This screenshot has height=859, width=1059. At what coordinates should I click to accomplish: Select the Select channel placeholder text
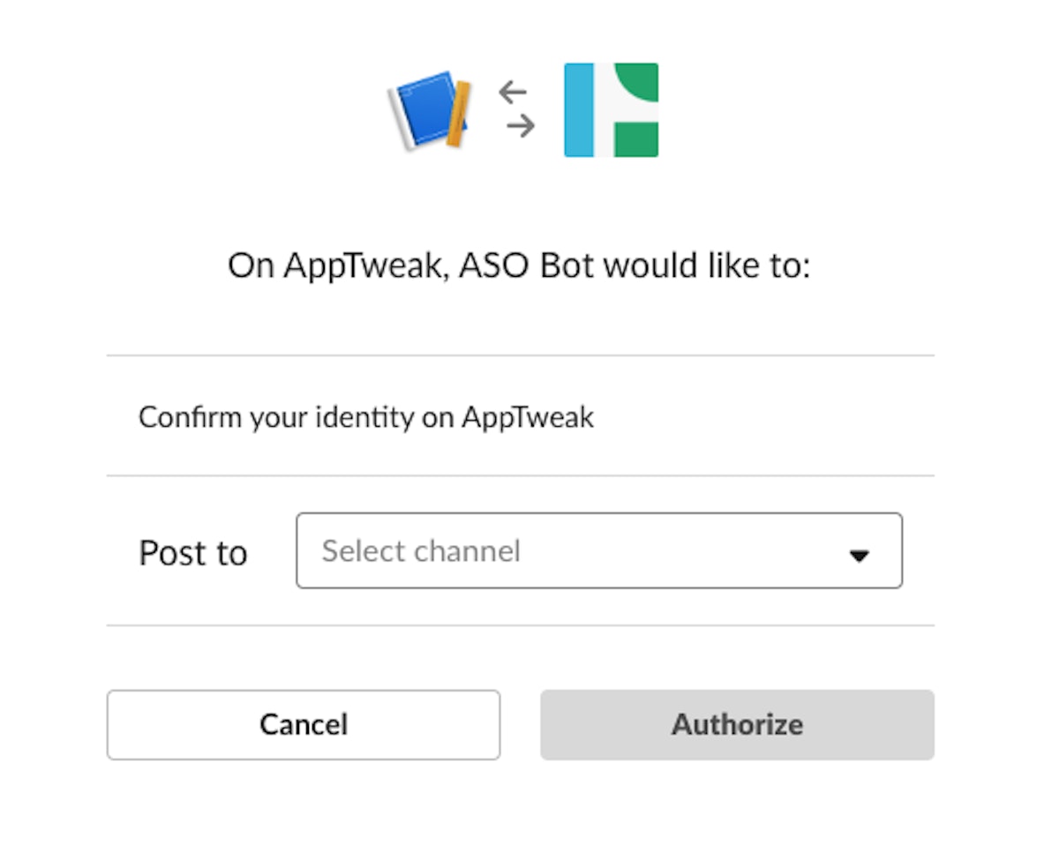click(x=421, y=550)
